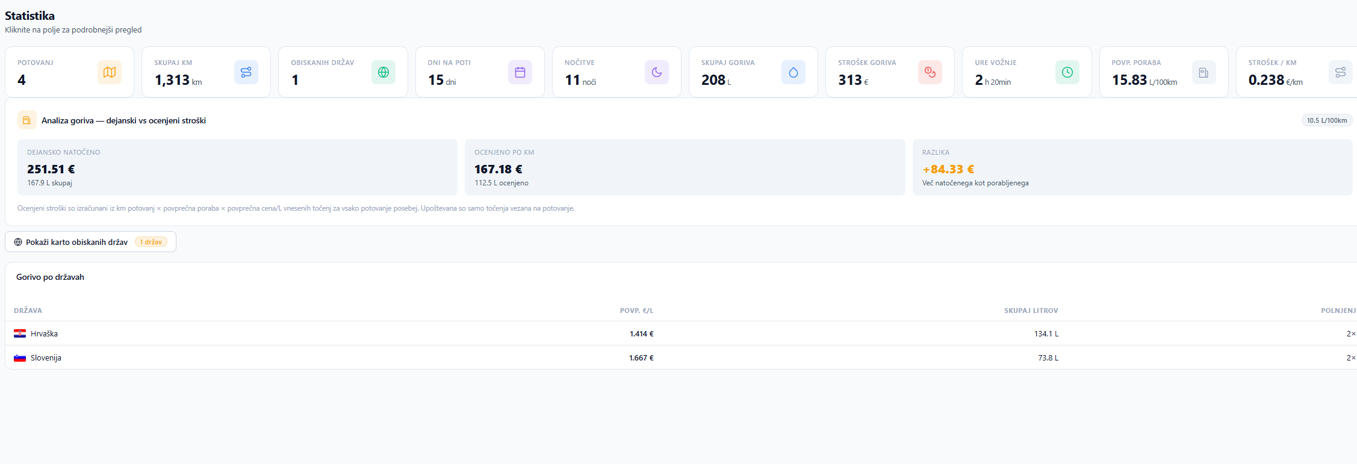The height and width of the screenshot is (464, 1357).
Task: Click the clock icon in Ure vožnje card
Action: (1067, 72)
